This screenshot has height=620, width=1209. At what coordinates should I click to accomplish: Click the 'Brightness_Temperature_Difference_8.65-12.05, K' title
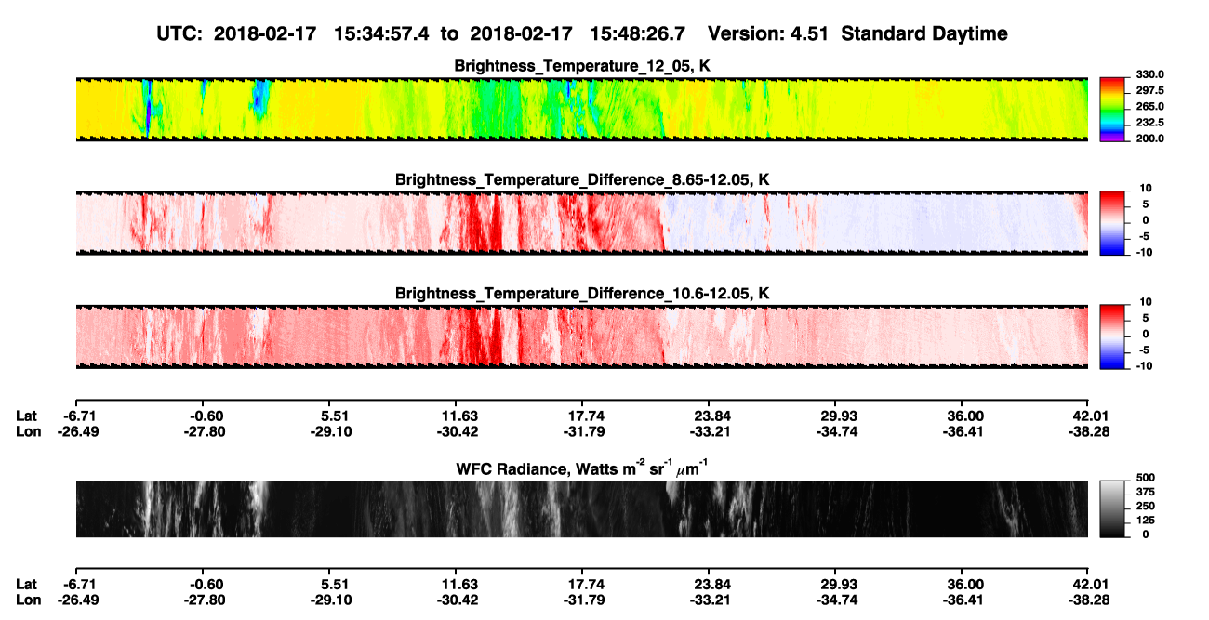[582, 179]
